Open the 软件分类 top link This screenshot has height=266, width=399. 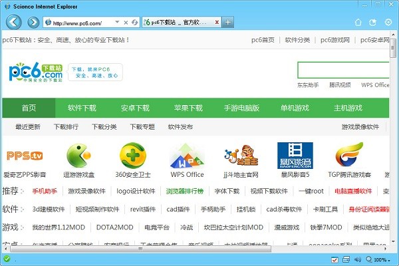tap(297, 40)
